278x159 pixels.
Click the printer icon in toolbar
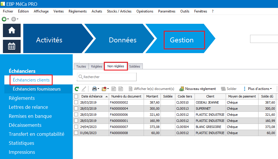point(94,89)
